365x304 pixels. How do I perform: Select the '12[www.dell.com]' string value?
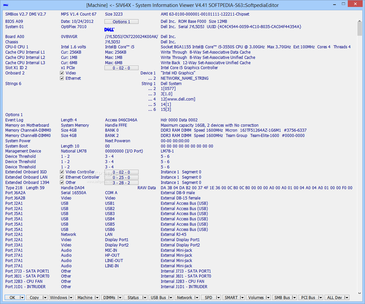click(178, 99)
